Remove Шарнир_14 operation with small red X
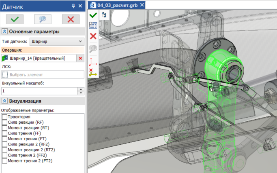Screen dimensions: 277x173 pyautogui.click(x=80, y=58)
